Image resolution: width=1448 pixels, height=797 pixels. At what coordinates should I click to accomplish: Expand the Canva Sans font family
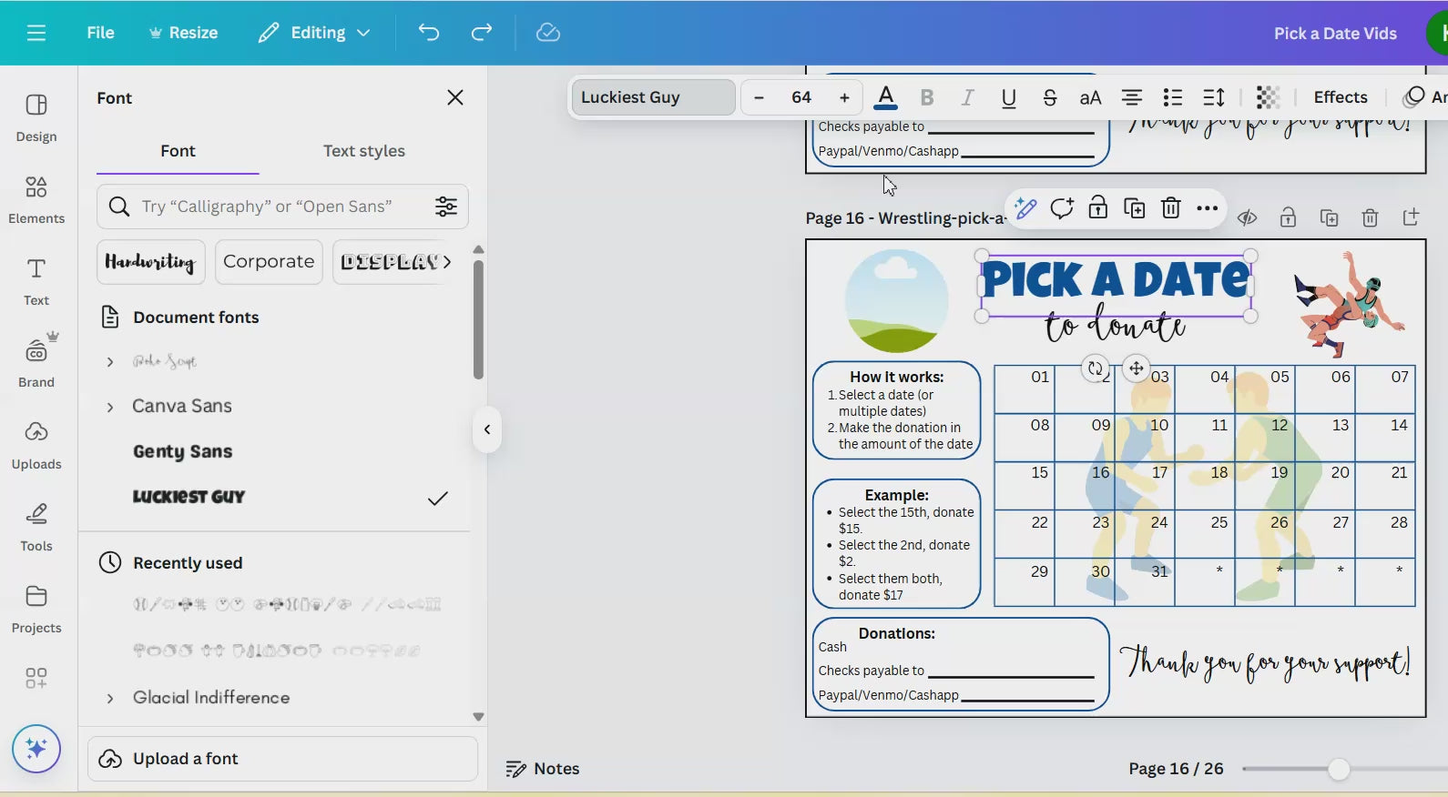[110, 407]
